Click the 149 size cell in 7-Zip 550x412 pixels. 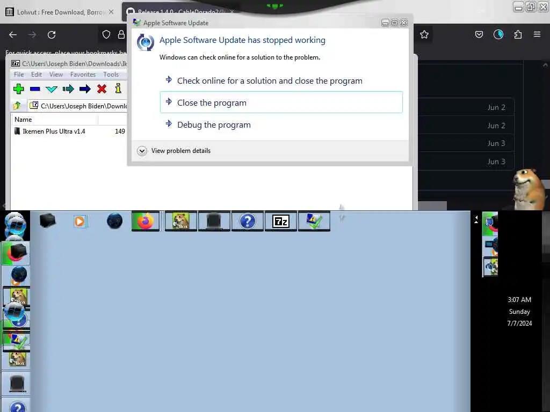[x=120, y=131]
